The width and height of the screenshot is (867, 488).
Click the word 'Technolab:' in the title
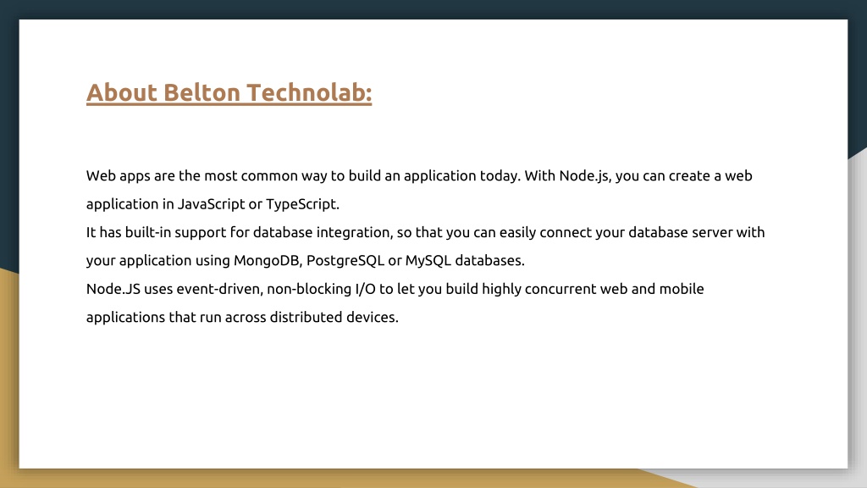pyautogui.click(x=309, y=92)
